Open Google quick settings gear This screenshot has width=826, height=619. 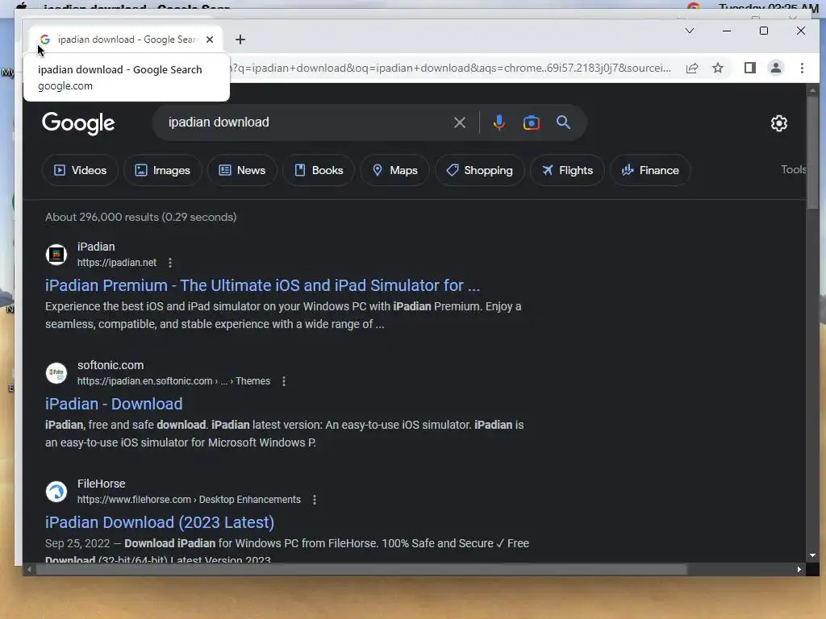[778, 123]
